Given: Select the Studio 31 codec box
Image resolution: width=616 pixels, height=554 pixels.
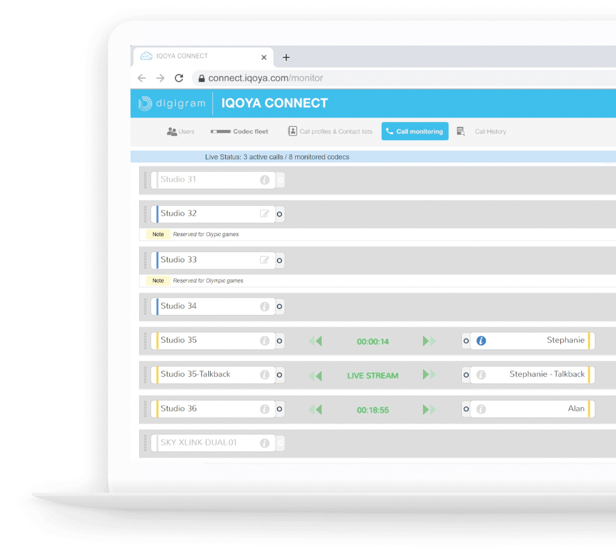Looking at the screenshot, I should [213, 180].
